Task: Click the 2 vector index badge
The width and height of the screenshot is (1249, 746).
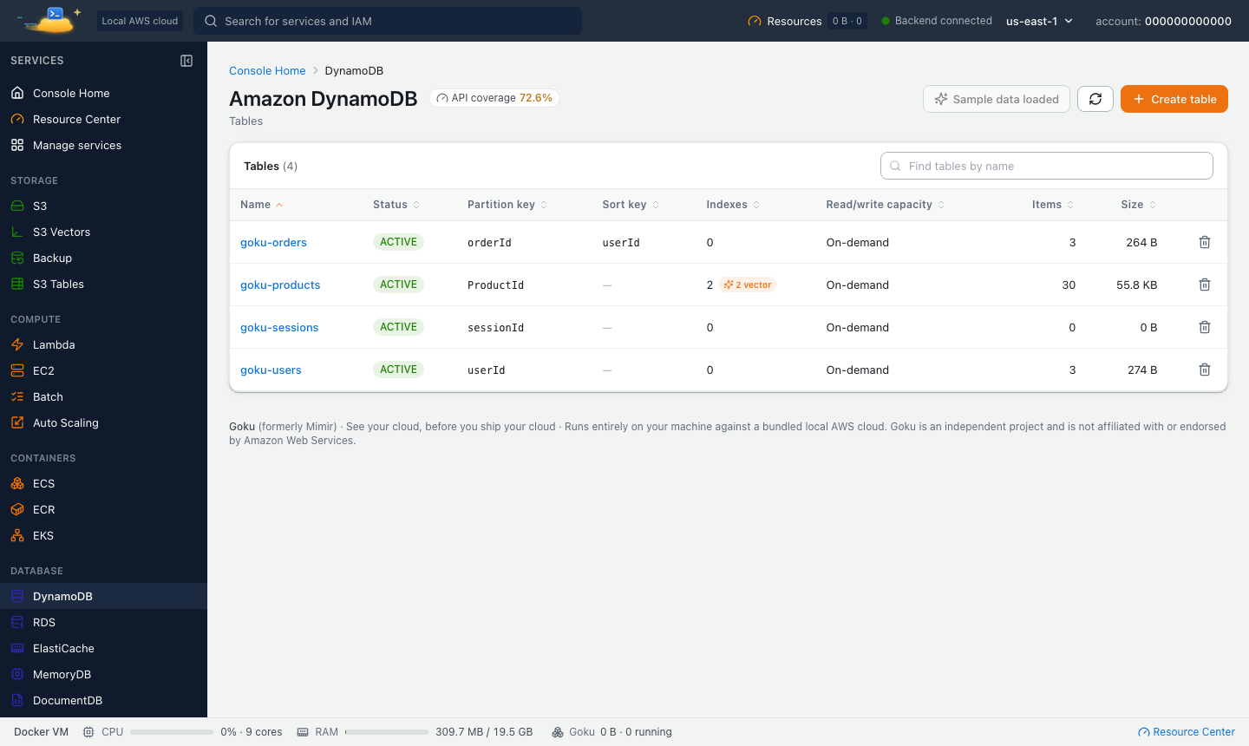Action: (x=748, y=285)
